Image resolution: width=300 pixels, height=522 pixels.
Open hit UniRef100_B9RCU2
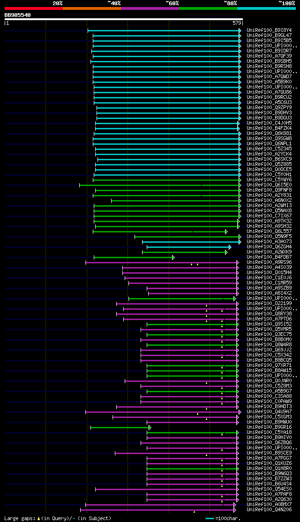coord(269,97)
